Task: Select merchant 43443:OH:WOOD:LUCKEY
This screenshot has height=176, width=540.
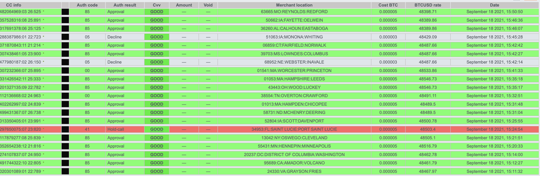Action: coord(294,87)
